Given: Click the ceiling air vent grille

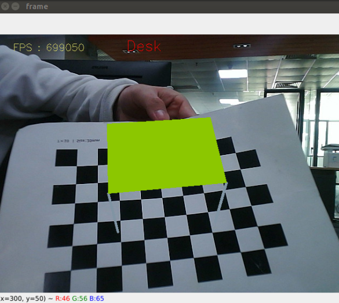Looking at the screenshot, I should click(x=287, y=85).
